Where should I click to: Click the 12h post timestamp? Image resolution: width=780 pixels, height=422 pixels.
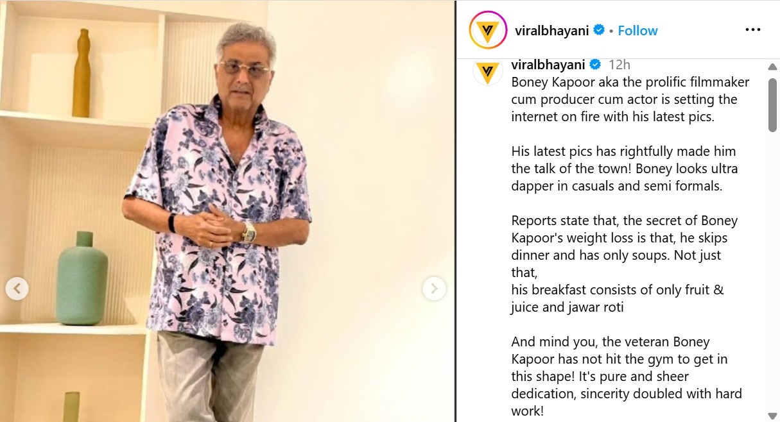point(620,65)
